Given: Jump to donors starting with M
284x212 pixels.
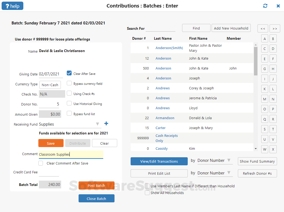Looking at the screenshot, I should point(264,99).
